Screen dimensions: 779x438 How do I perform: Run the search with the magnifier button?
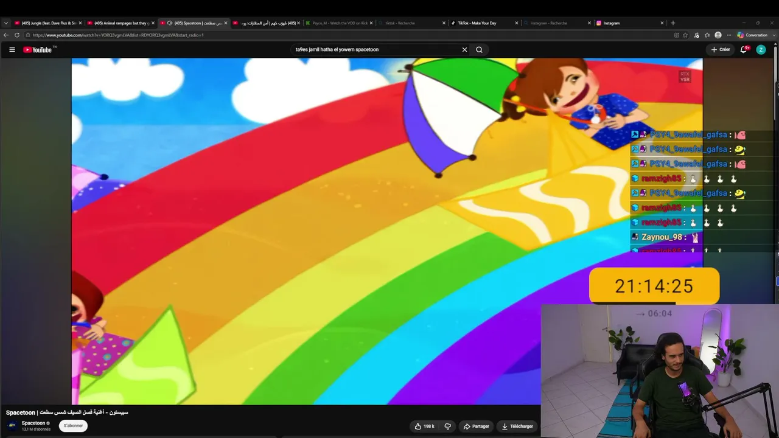pyautogui.click(x=479, y=50)
